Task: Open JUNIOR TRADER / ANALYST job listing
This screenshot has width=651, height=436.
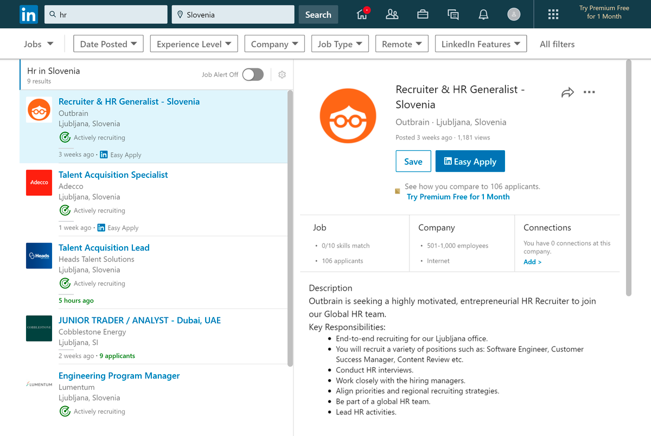Action: pos(140,320)
